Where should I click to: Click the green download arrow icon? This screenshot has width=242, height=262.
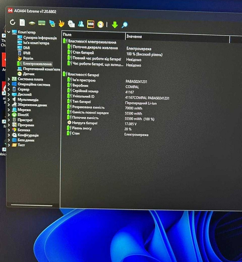(x=115, y=25)
